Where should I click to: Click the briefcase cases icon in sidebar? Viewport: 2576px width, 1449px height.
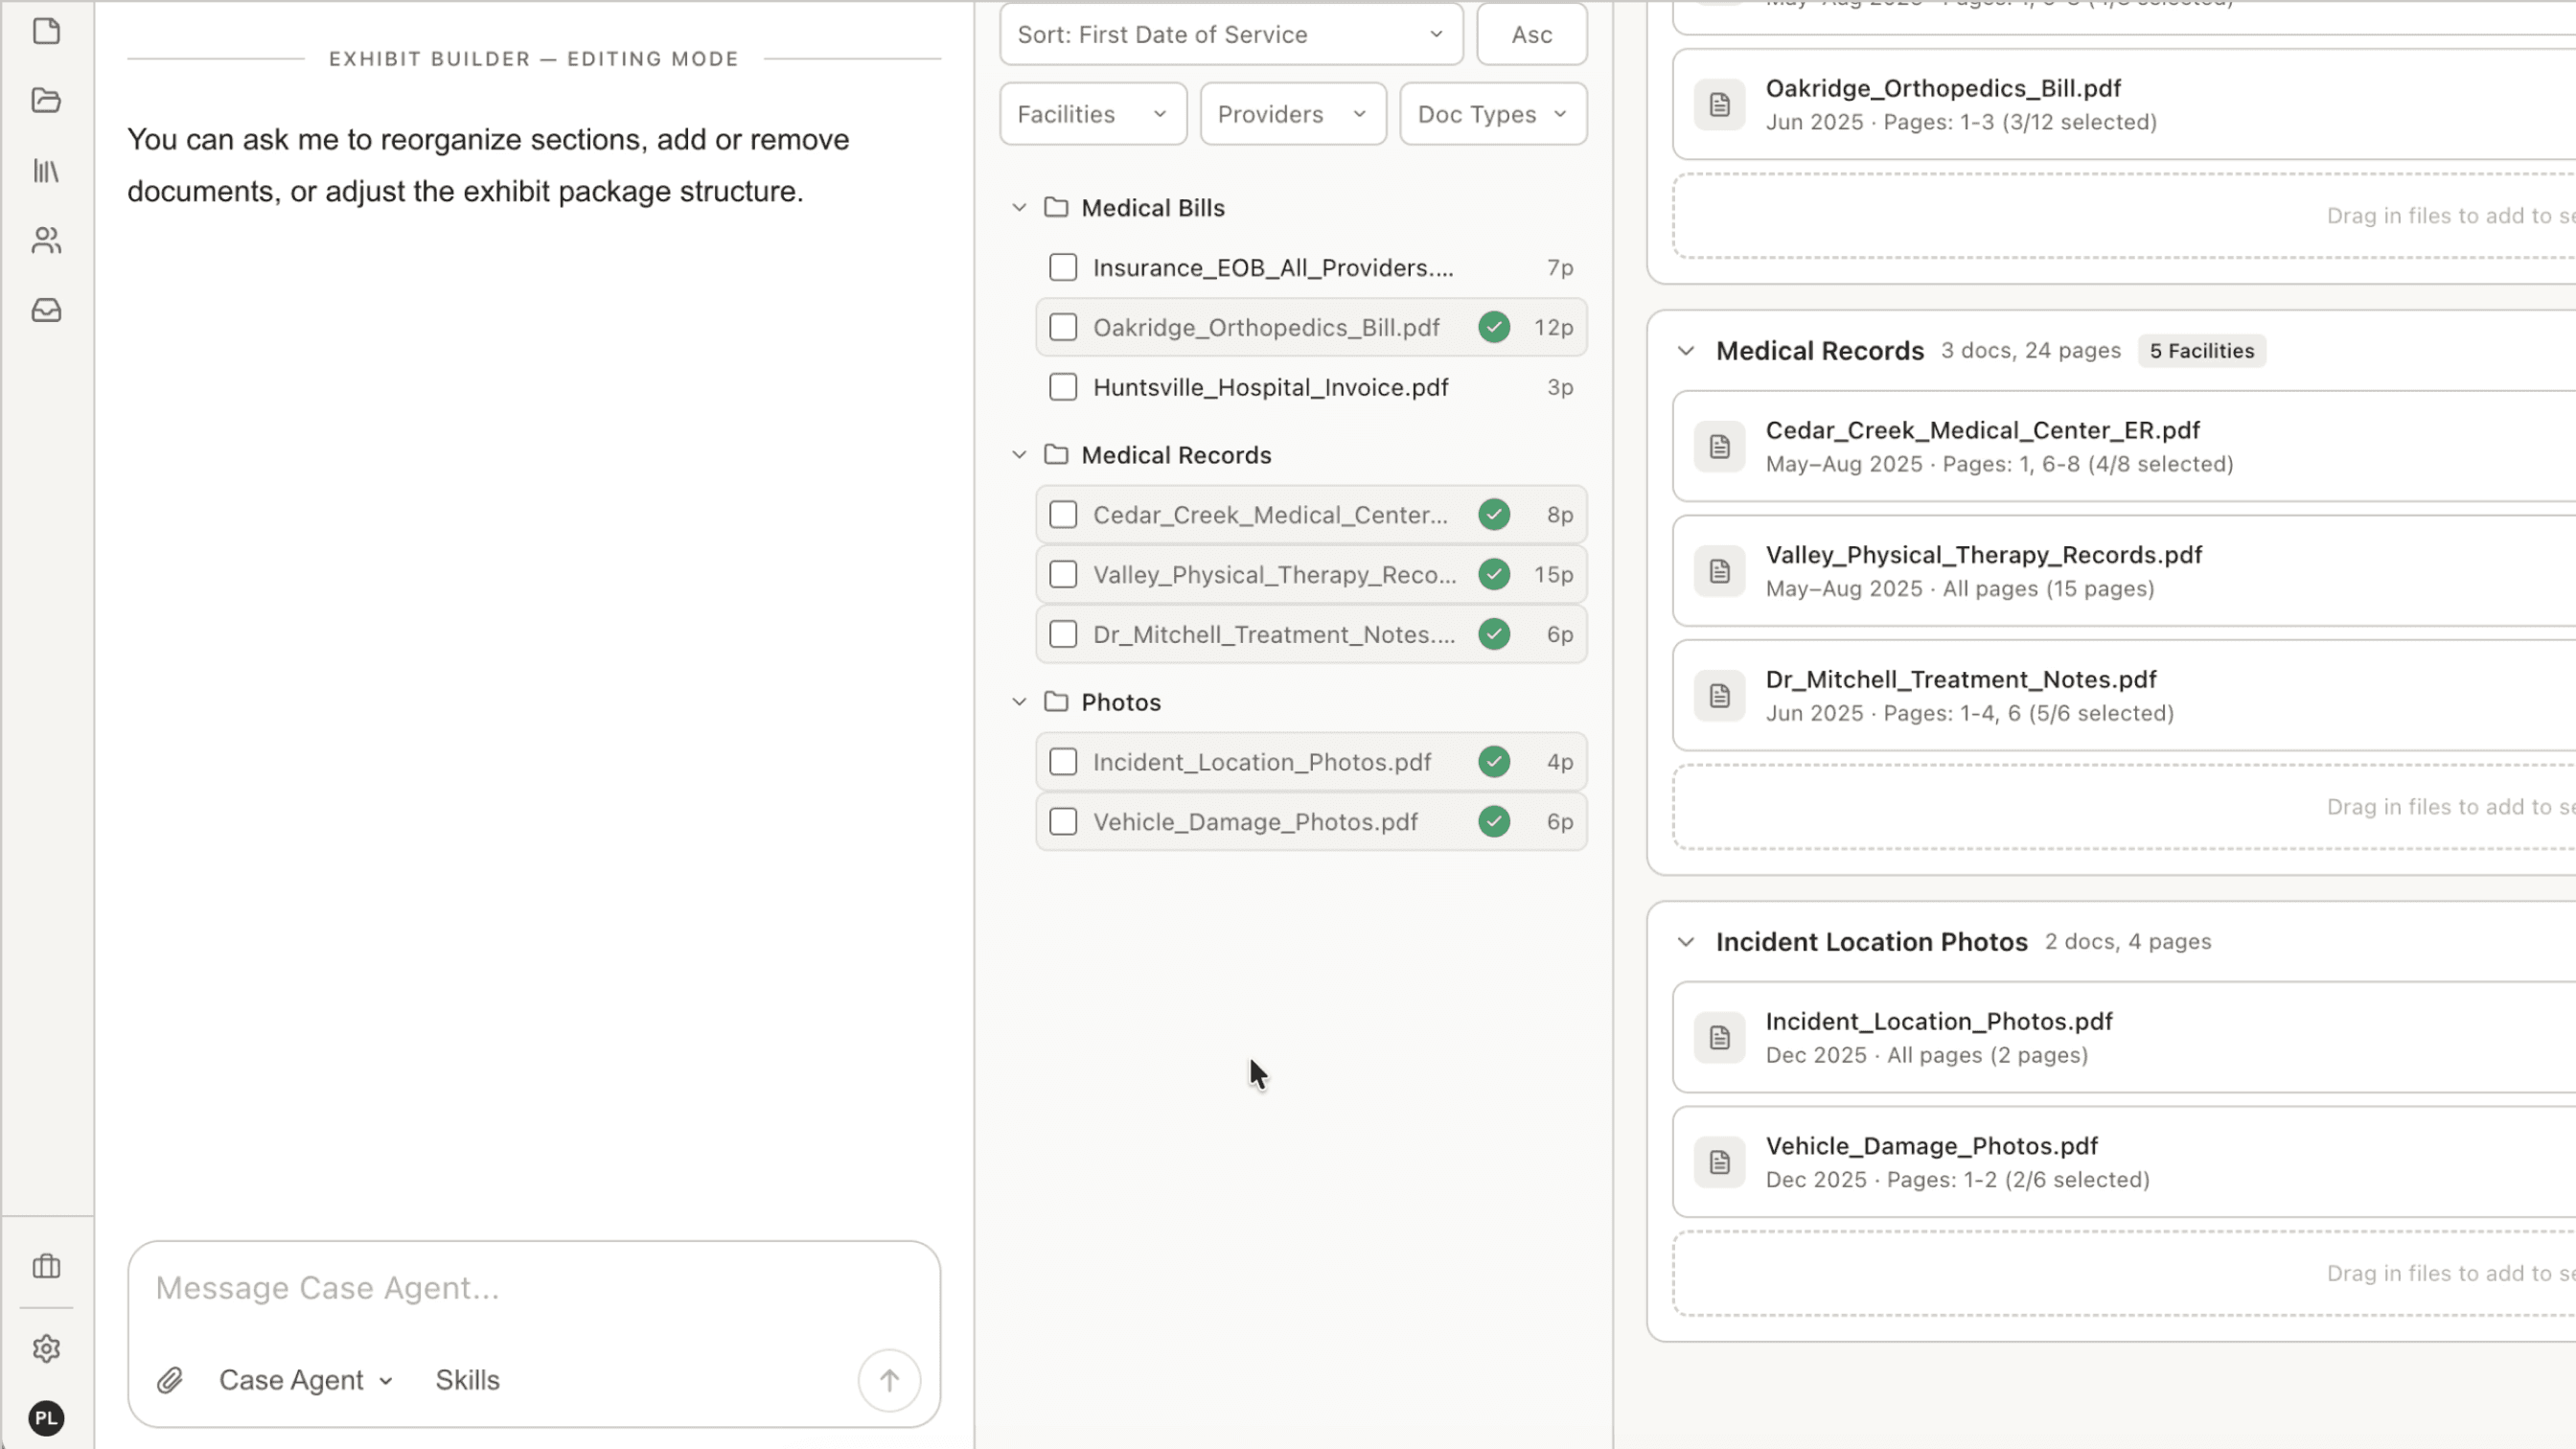46,1267
